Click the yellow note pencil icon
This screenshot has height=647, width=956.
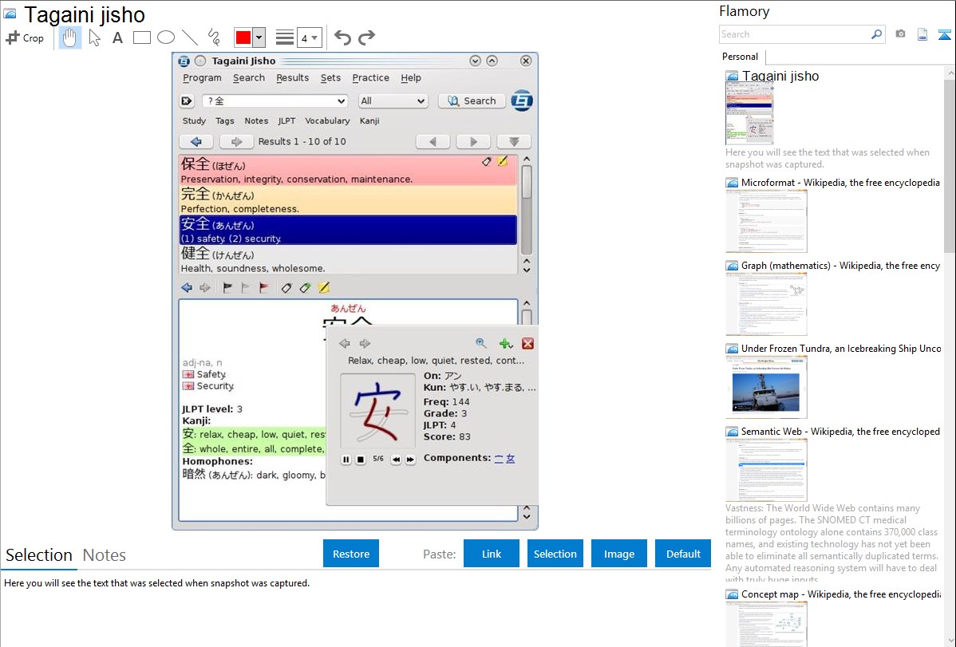pyautogui.click(x=324, y=288)
